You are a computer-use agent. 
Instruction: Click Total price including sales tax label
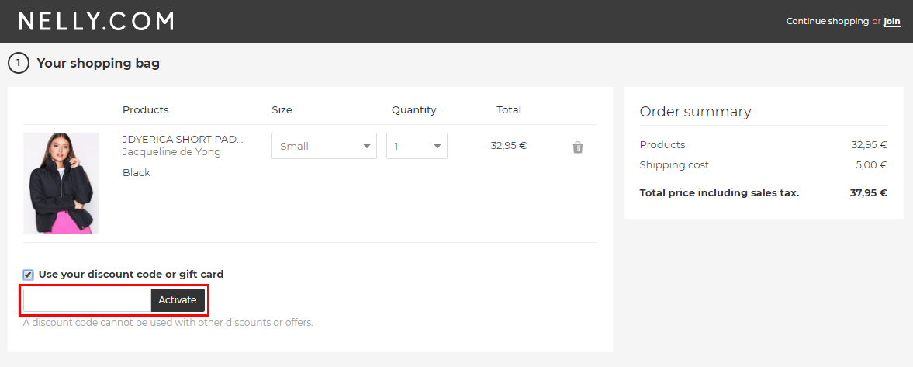[x=719, y=193]
